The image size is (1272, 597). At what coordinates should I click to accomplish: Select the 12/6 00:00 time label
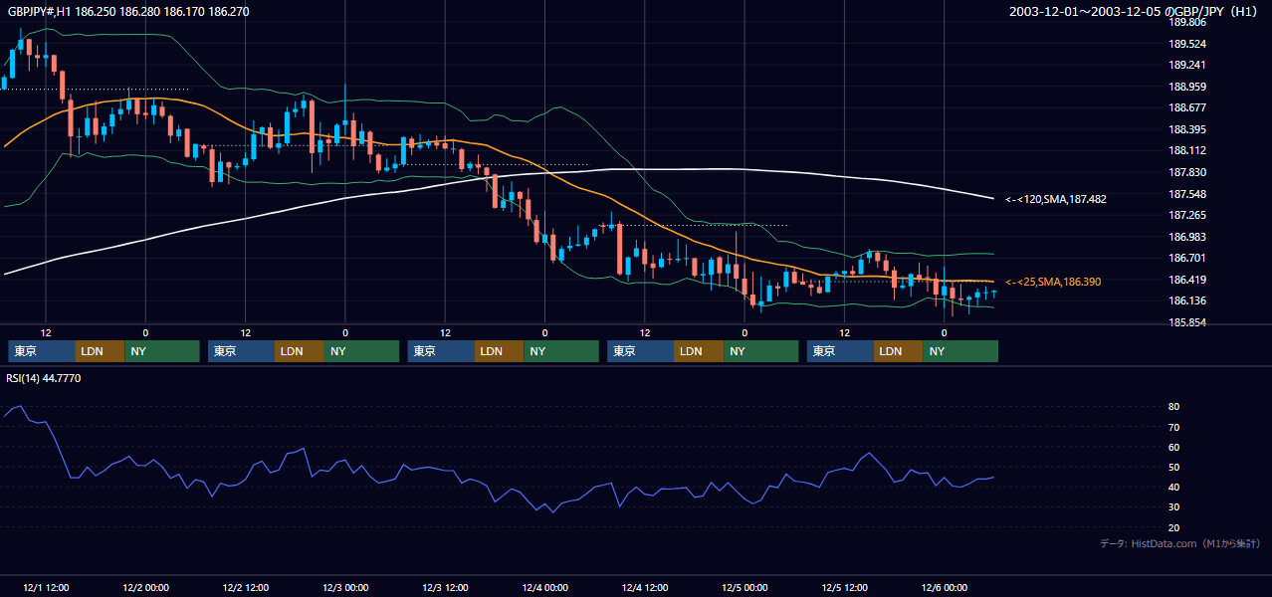click(945, 588)
